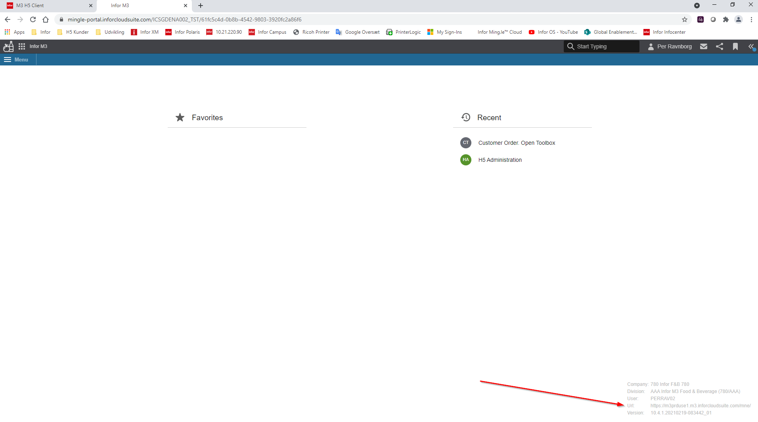Go back in browser history

(x=8, y=19)
